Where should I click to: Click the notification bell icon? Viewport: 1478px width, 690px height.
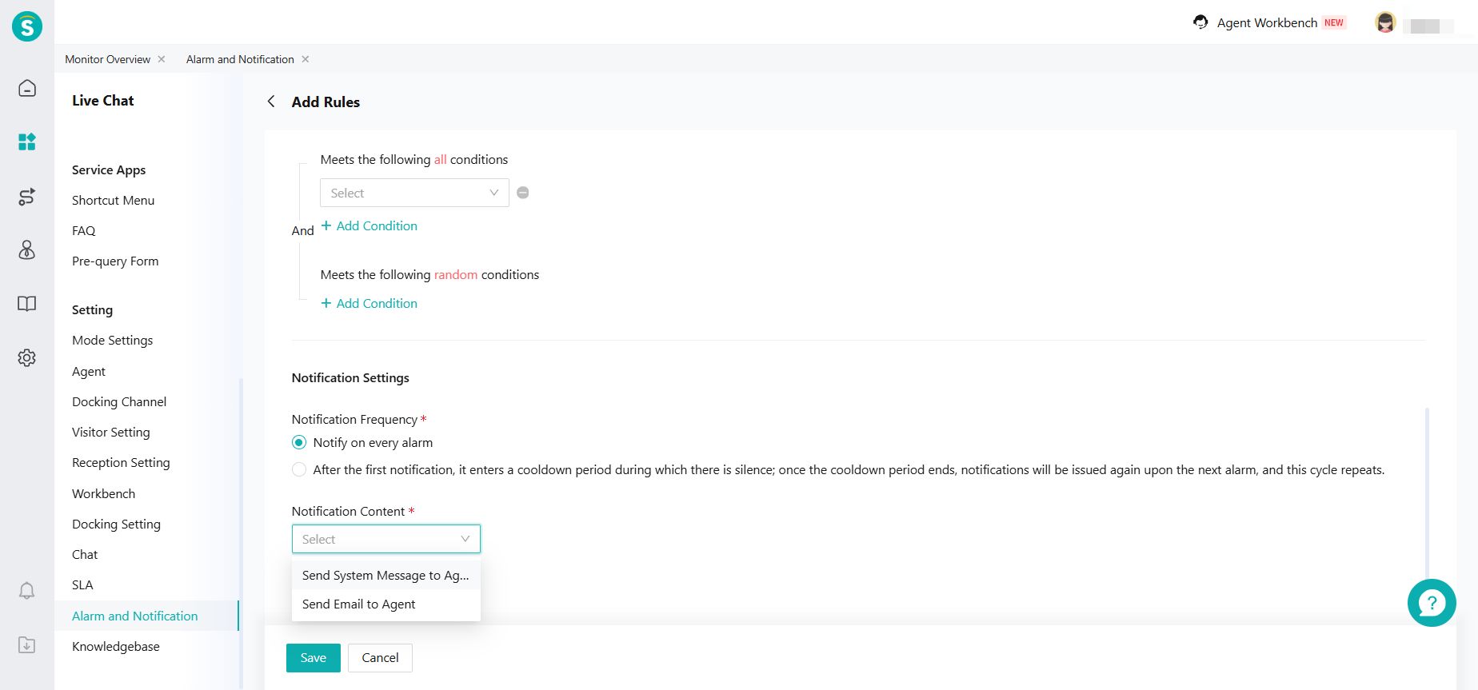(27, 591)
